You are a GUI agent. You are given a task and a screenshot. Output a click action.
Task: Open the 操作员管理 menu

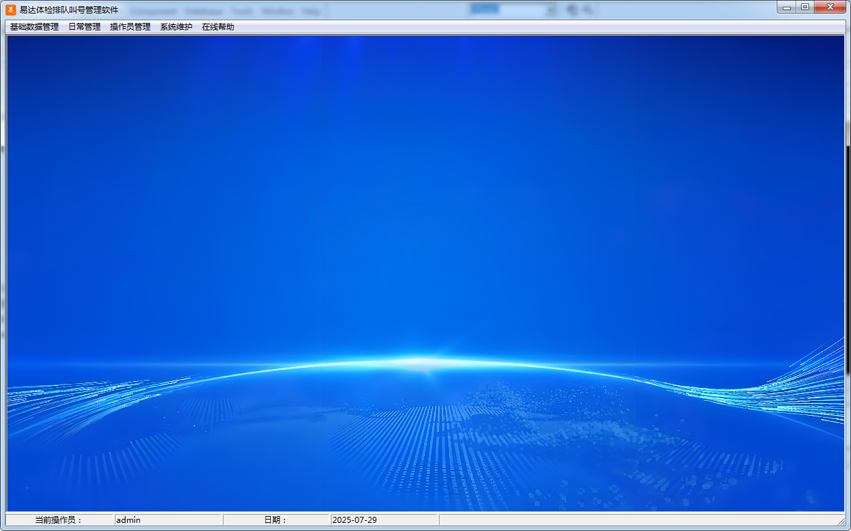coord(131,26)
